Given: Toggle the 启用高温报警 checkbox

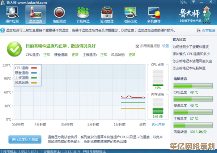Looking at the screenshot, I should coord(137,46).
